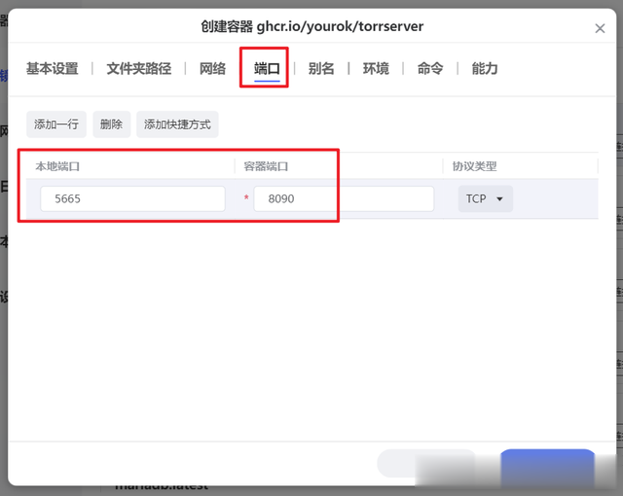Close the create container dialog
The height and width of the screenshot is (496, 623).
coord(600,28)
